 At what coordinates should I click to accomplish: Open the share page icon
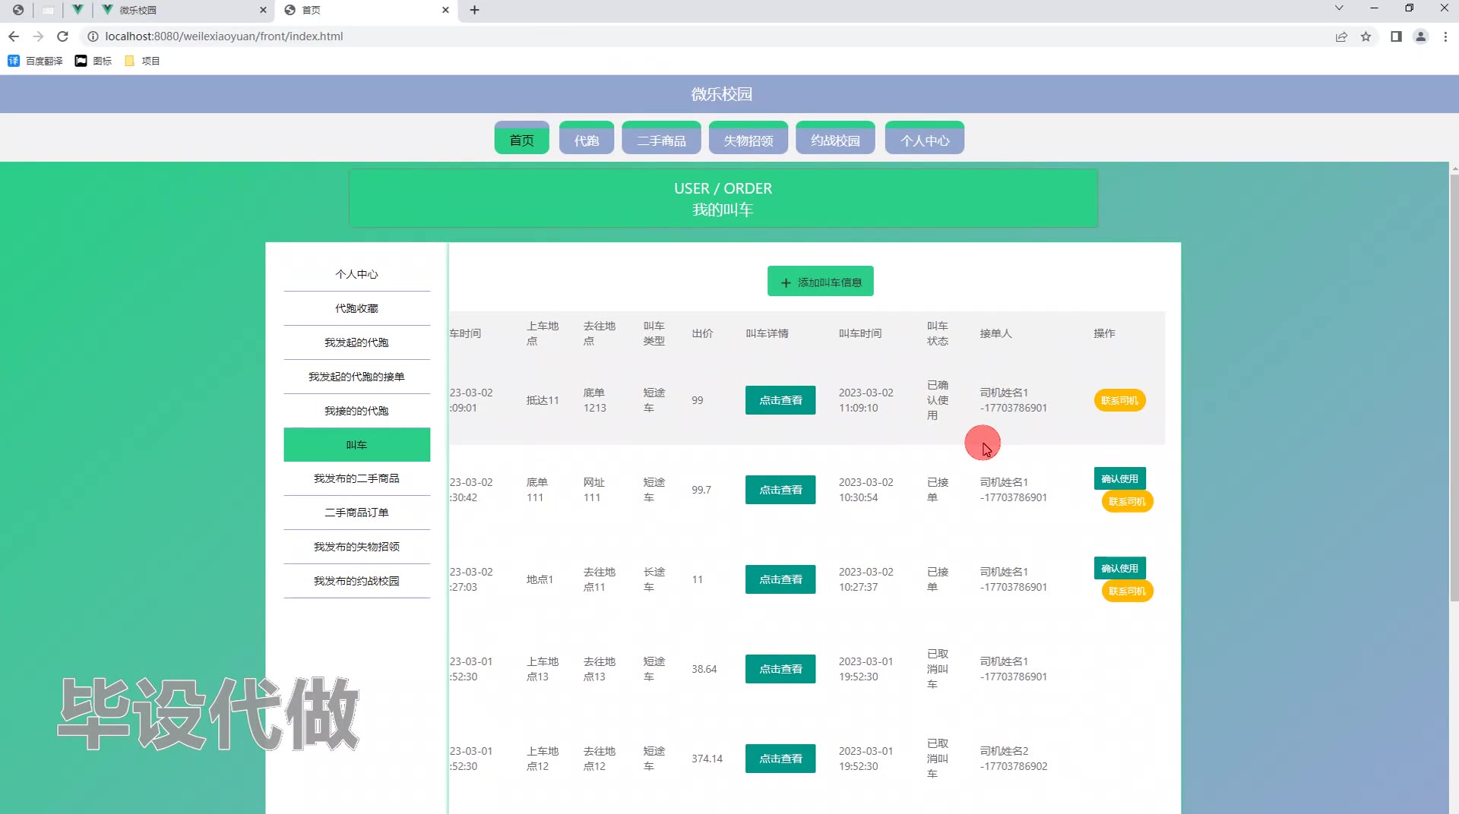coord(1341,36)
